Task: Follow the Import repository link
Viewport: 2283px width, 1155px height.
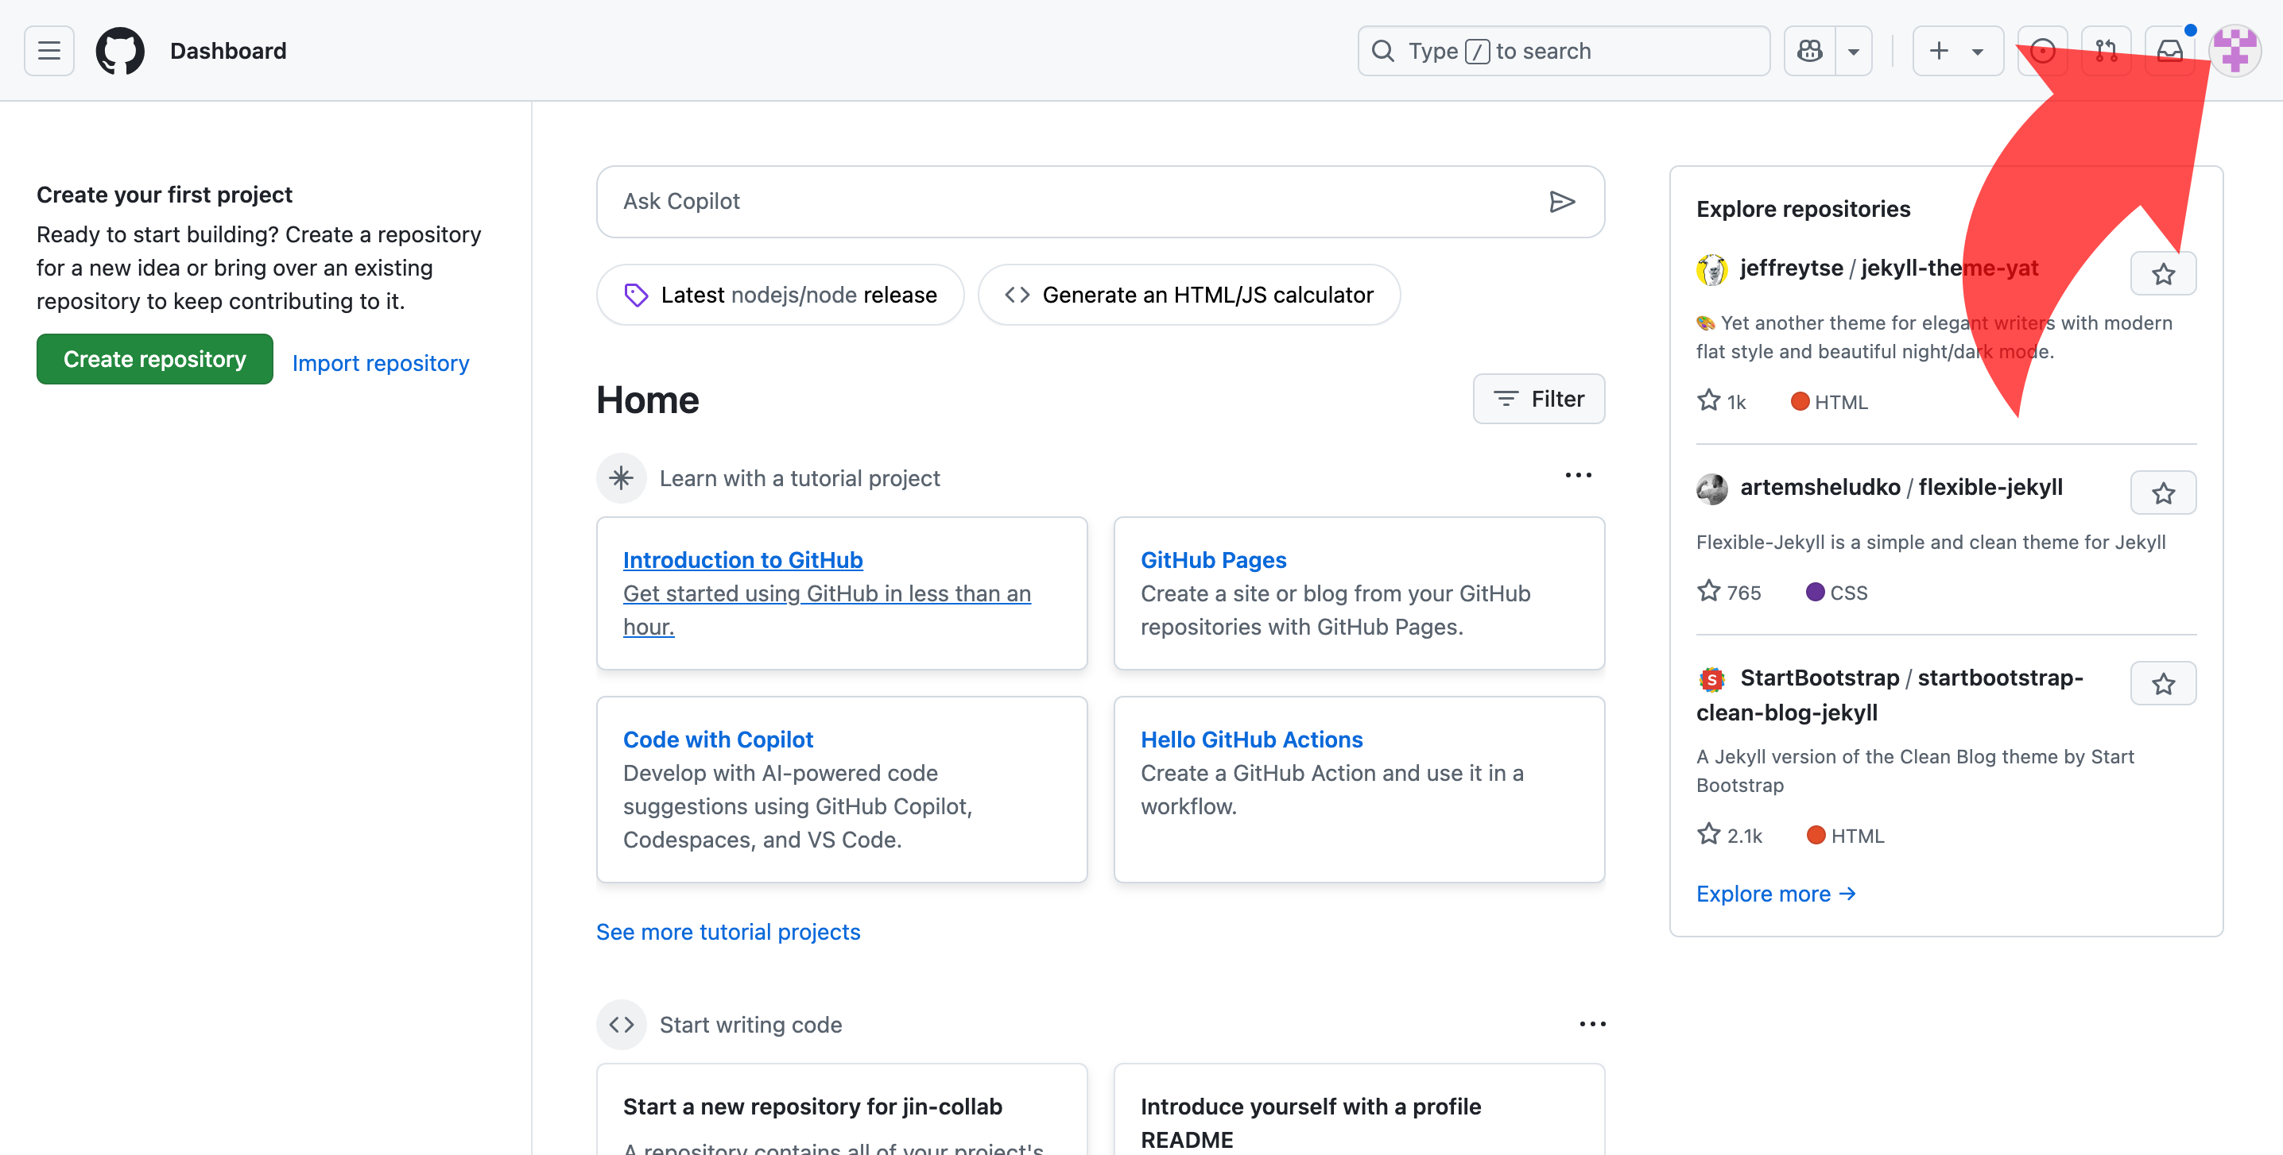Action: (380, 363)
